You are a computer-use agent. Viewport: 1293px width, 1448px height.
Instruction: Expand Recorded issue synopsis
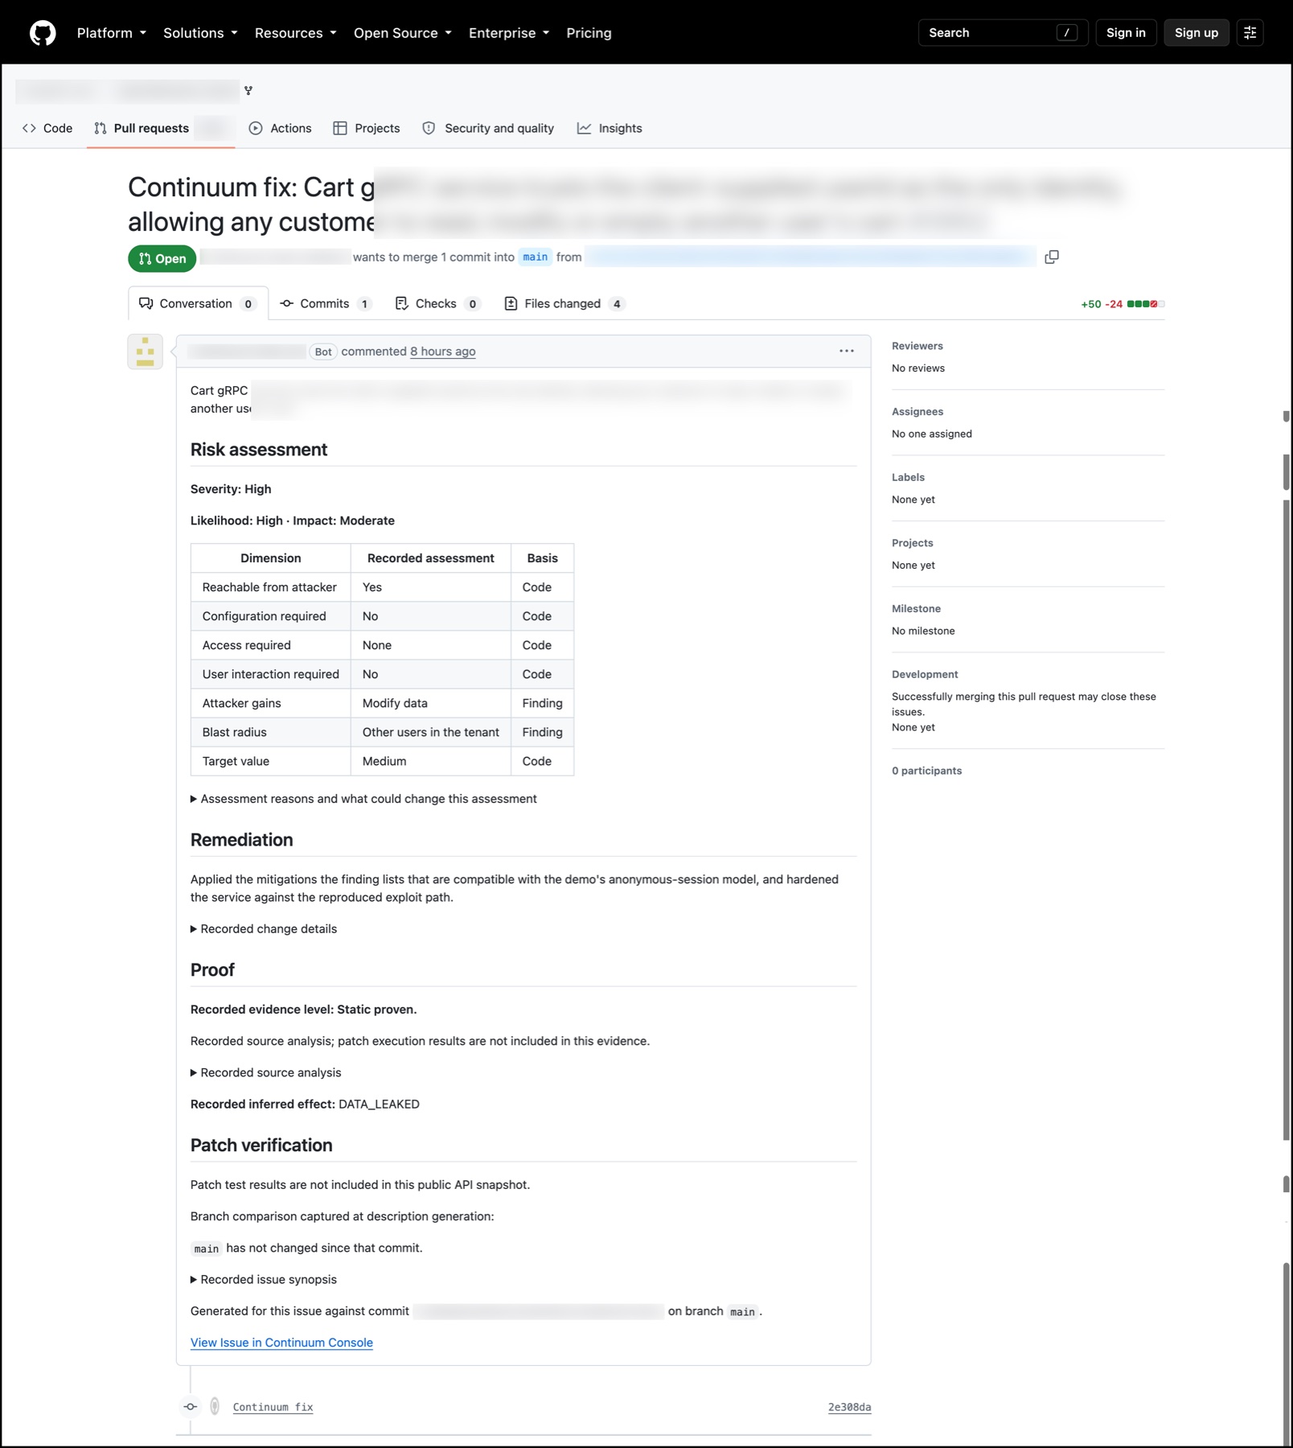[x=264, y=1280]
